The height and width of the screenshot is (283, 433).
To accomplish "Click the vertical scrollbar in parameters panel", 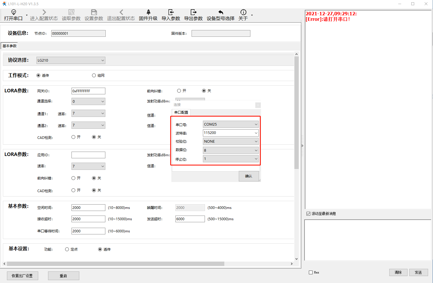I will click(x=296, y=113).
